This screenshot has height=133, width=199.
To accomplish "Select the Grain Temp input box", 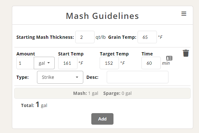I will coord(147,37).
